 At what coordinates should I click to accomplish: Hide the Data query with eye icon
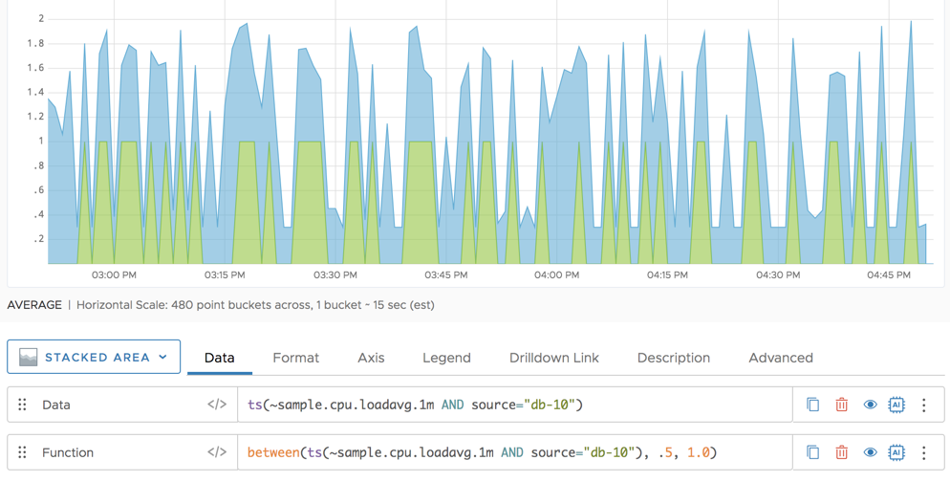(x=870, y=405)
